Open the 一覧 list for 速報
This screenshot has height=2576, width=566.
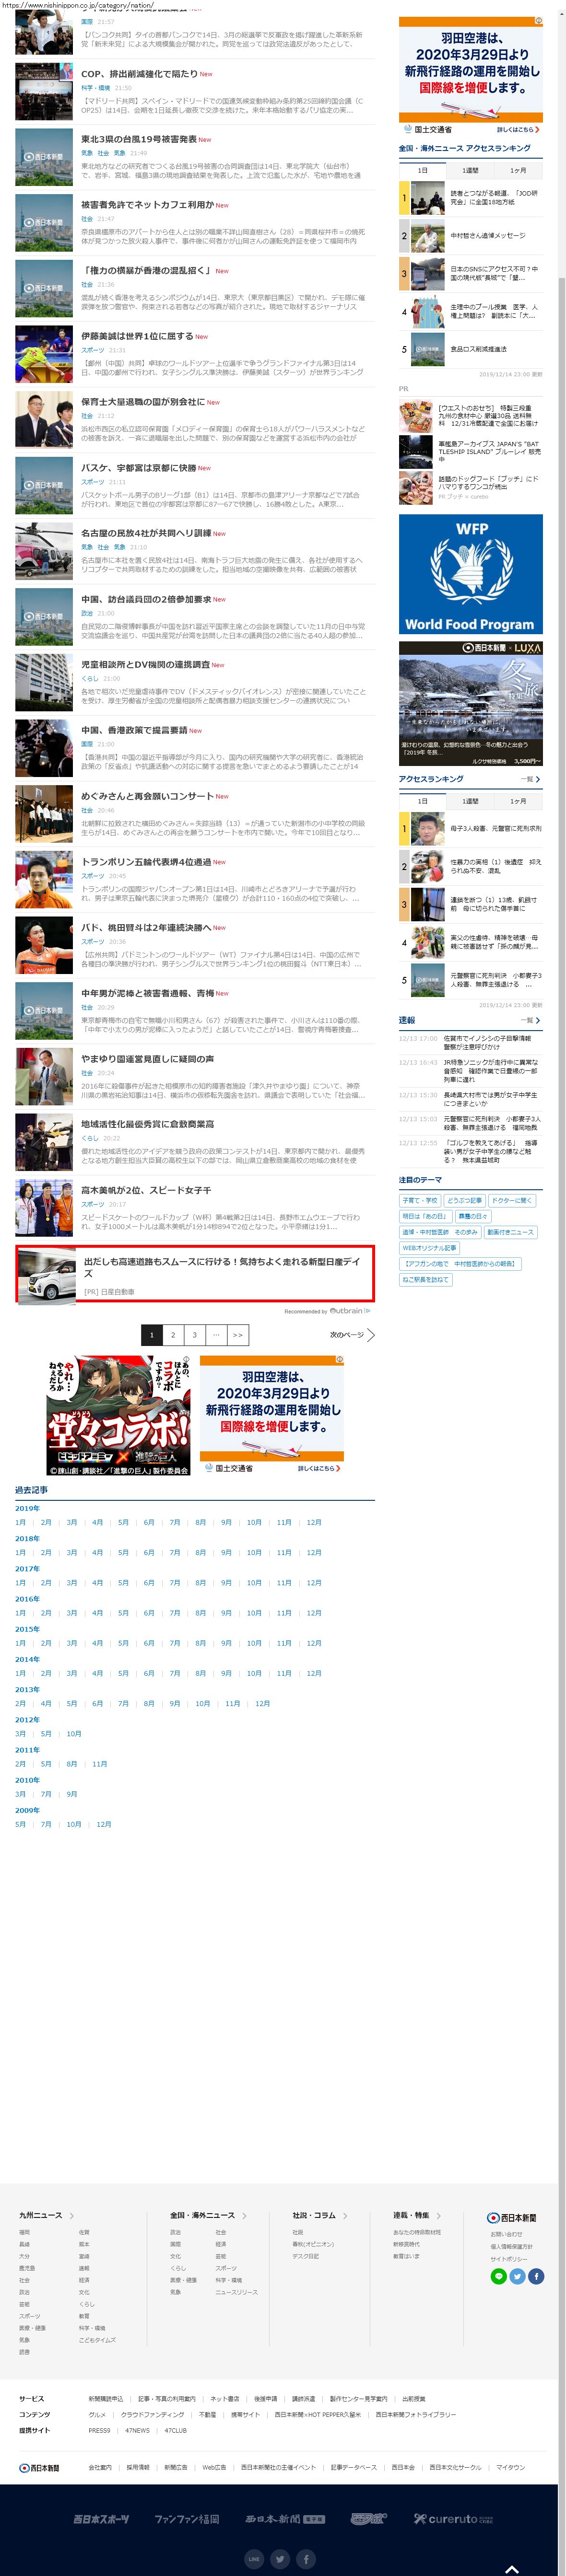pyautogui.click(x=530, y=1020)
